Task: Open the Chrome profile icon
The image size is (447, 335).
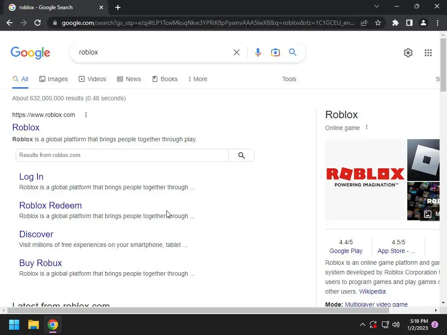Action: [423, 23]
